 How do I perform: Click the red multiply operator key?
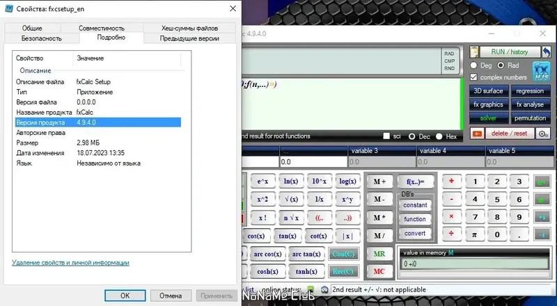451,216
